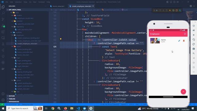Open the Explorer view in activity bar

[3, 7]
